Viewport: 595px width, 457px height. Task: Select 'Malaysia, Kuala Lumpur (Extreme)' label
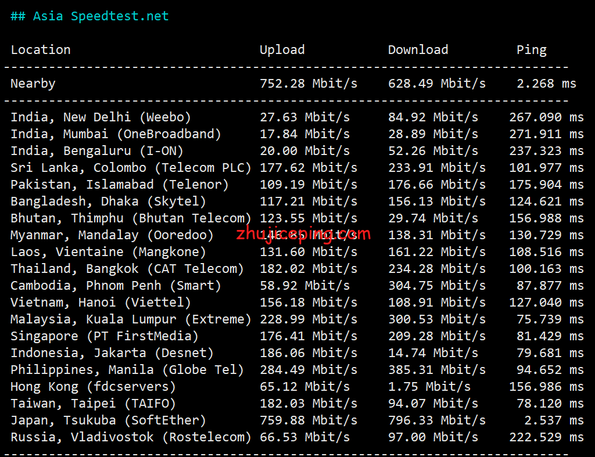tap(131, 319)
